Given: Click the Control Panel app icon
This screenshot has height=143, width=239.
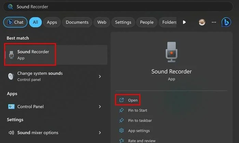Looking at the screenshot, I should tap(12, 107).
